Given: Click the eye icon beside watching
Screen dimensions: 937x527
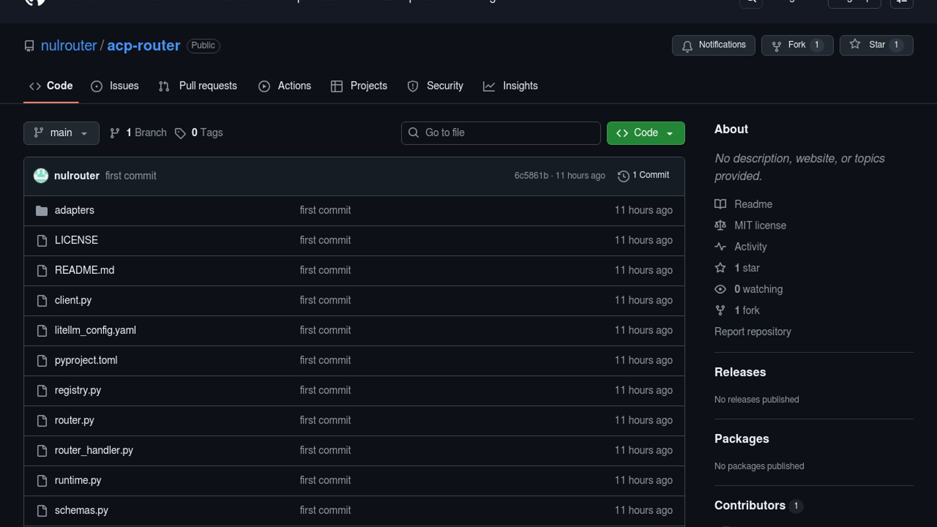Looking at the screenshot, I should (x=720, y=289).
